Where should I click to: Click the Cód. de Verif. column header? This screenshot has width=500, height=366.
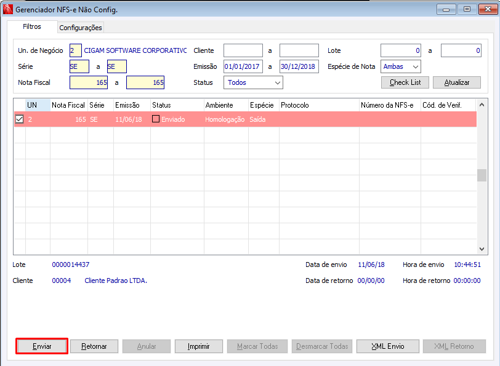pyautogui.click(x=448, y=105)
